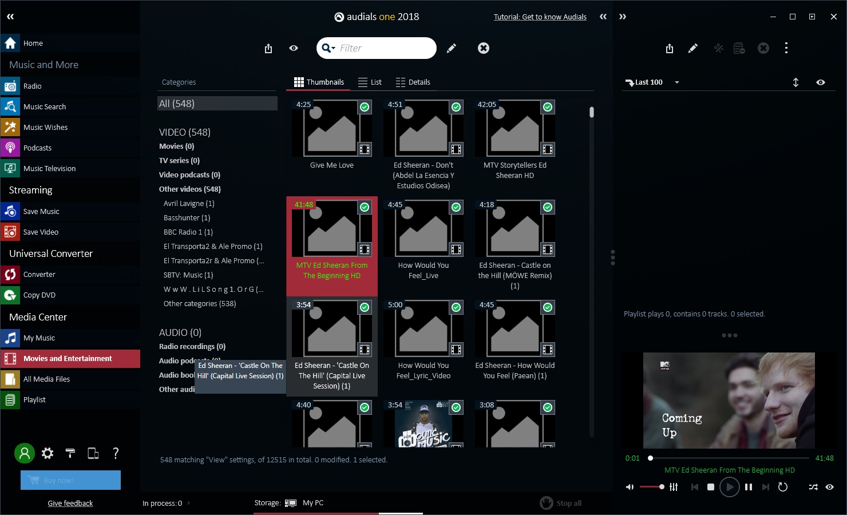Toggle checkmark on Give Me Love thumbnail
The image size is (847, 515).
(x=365, y=107)
